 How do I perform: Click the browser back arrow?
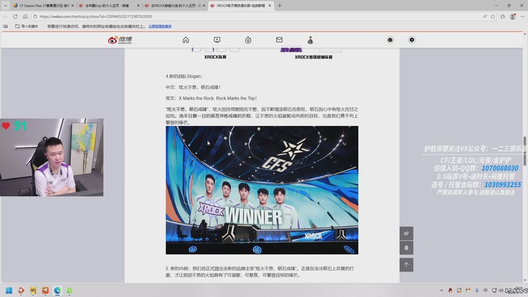pyautogui.click(x=5, y=16)
